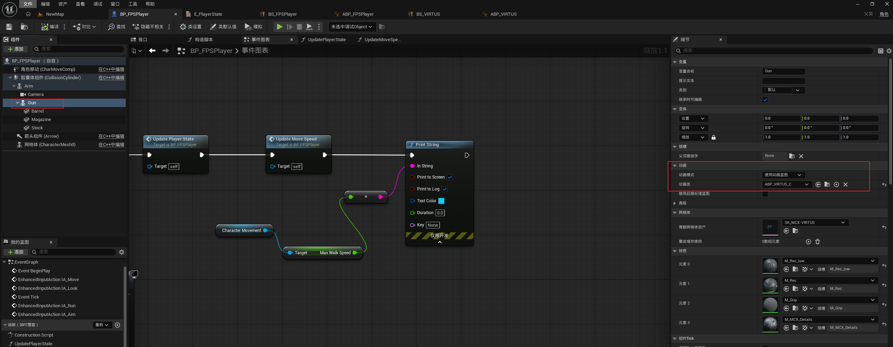Open Class Defaults (类默认值)
Screen dimensions: 893x347
pyautogui.click(x=223, y=27)
